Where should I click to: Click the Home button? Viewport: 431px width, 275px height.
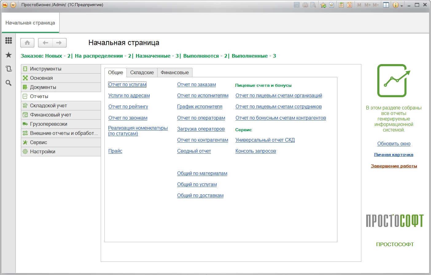tap(27, 43)
